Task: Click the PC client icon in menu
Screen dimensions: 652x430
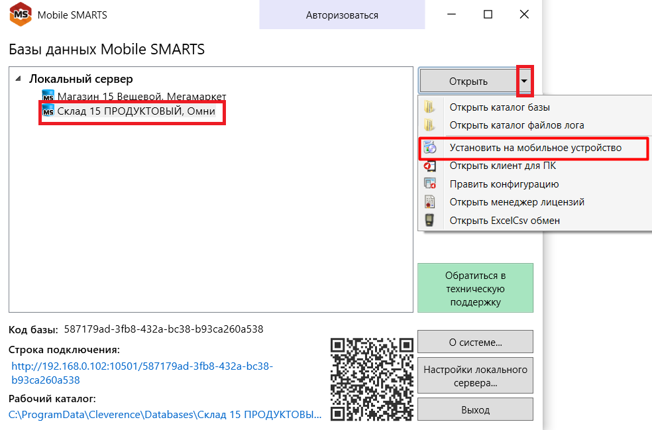Action: 429,166
